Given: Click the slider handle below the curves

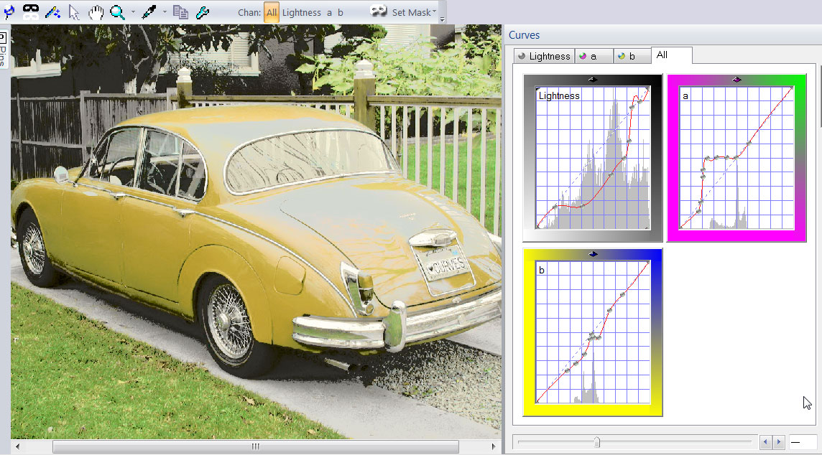Looking at the screenshot, I should pos(596,442).
